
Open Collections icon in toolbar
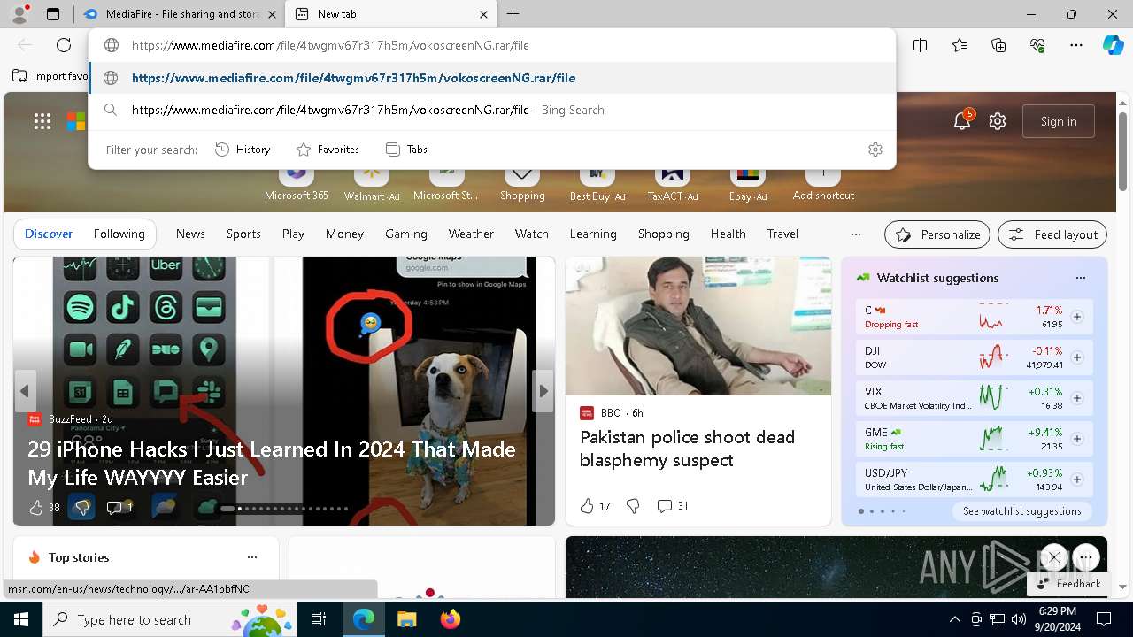(x=998, y=45)
